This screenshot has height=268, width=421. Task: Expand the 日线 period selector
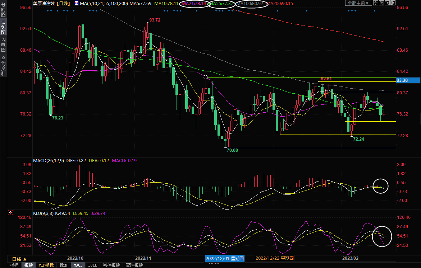[19, 259]
